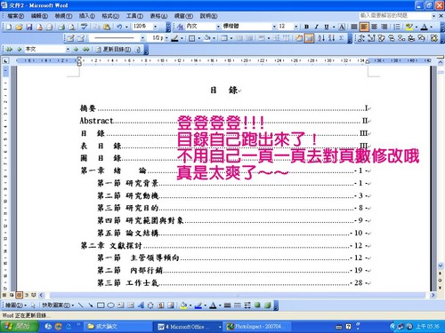
Task: Sort table ascending
Action: tap(321, 38)
